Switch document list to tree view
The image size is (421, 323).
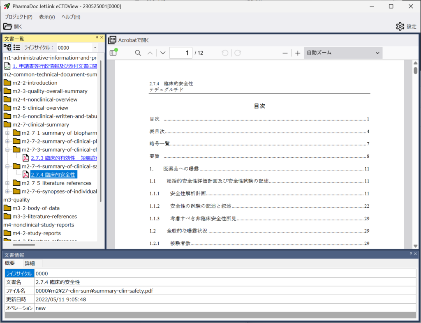(x=7, y=47)
